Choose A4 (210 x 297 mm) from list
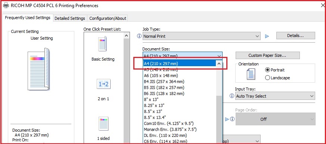 (180, 64)
